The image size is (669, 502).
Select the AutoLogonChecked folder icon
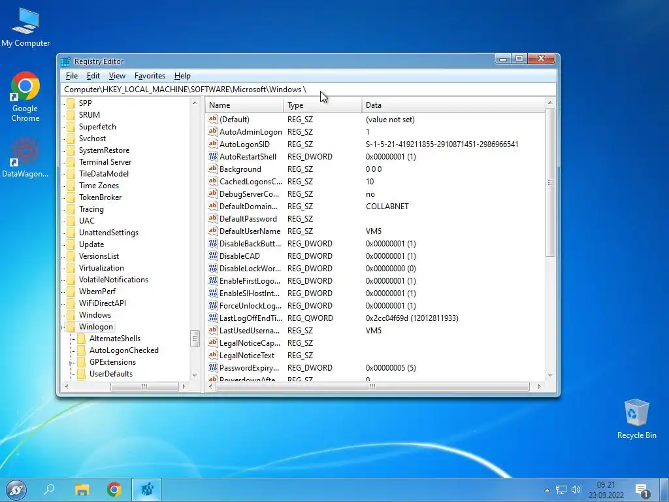81,350
